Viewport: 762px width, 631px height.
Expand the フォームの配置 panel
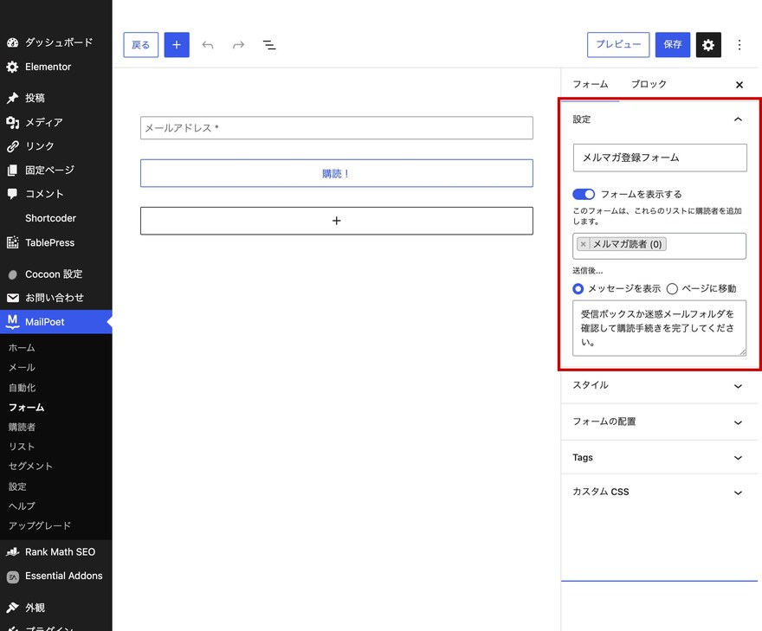(659, 422)
